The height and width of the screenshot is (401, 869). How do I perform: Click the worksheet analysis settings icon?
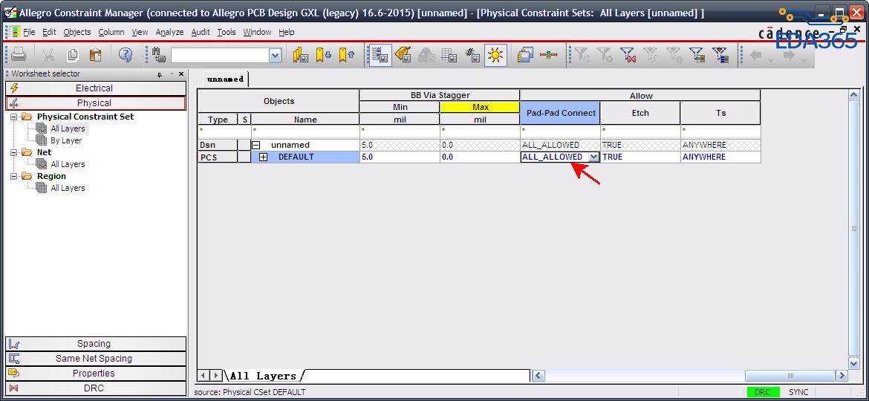[x=380, y=55]
